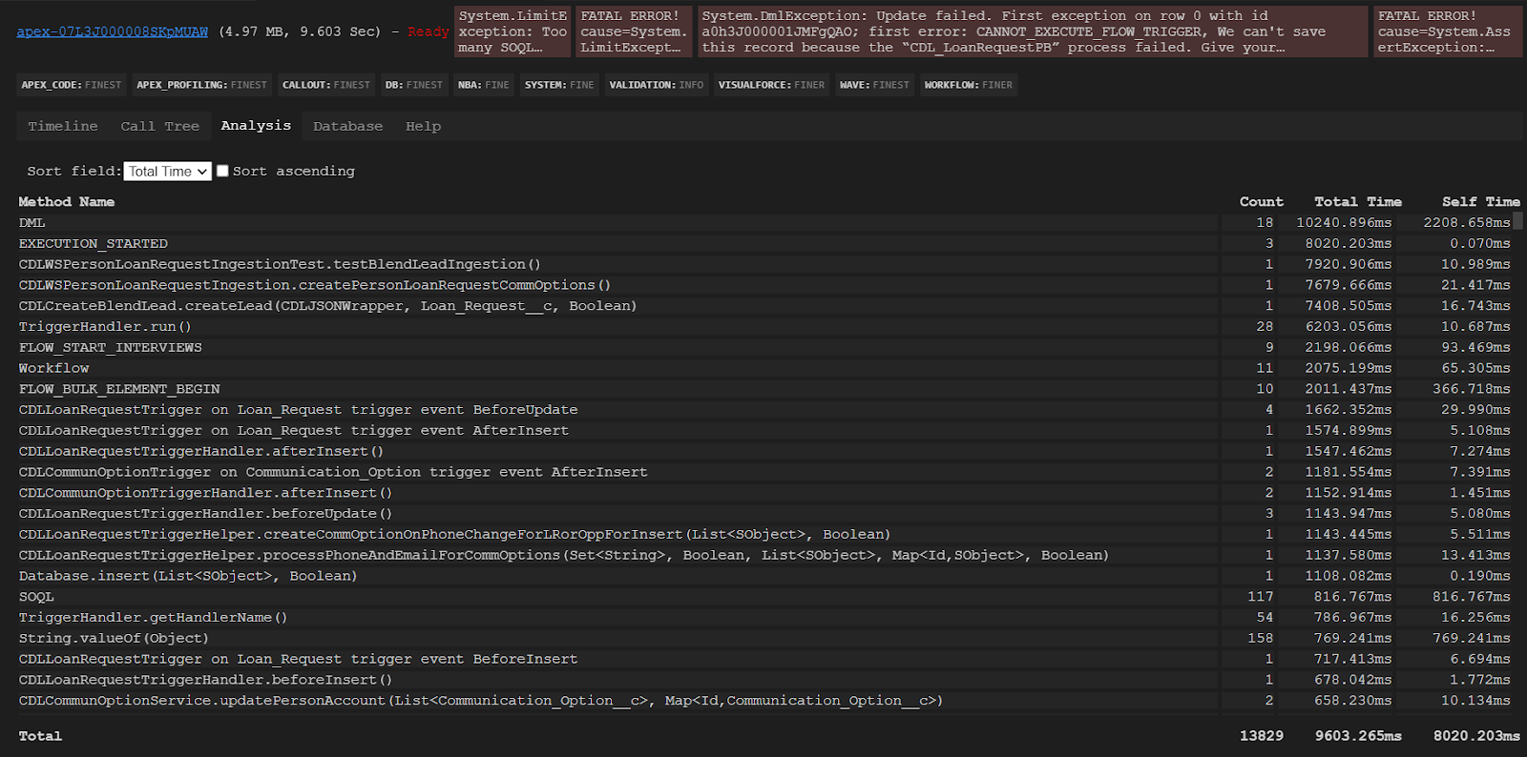Open the Sort field dropdown
The image size is (1527, 757).
(x=167, y=172)
